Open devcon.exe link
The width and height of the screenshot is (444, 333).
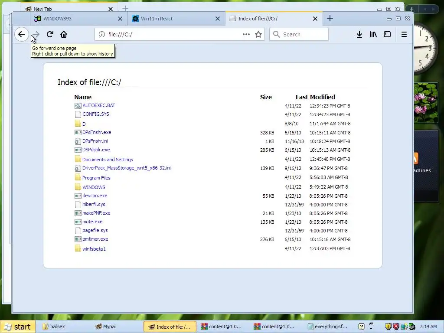click(x=95, y=196)
